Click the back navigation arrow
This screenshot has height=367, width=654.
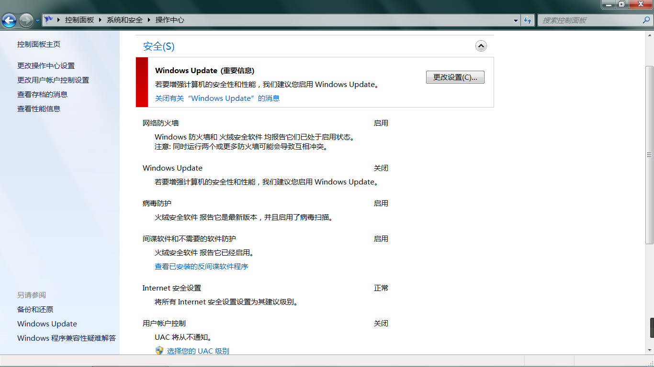[x=10, y=20]
